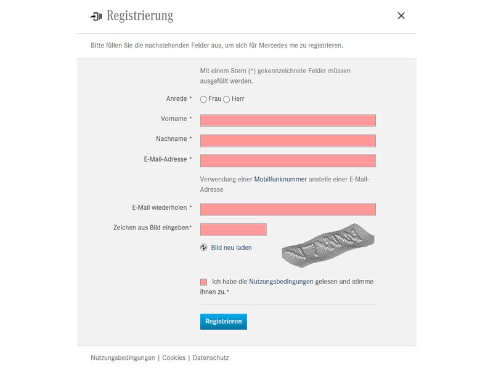Click the Bild neu laden link
Image resolution: width=493 pixels, height=369 pixels.
point(231,248)
